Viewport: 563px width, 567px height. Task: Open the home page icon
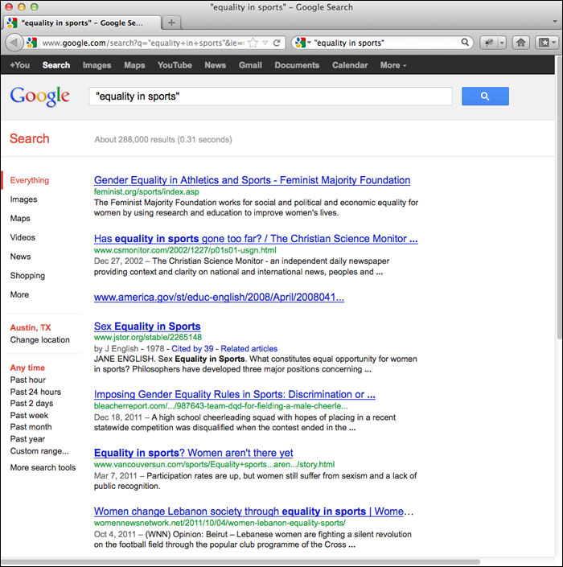point(520,43)
